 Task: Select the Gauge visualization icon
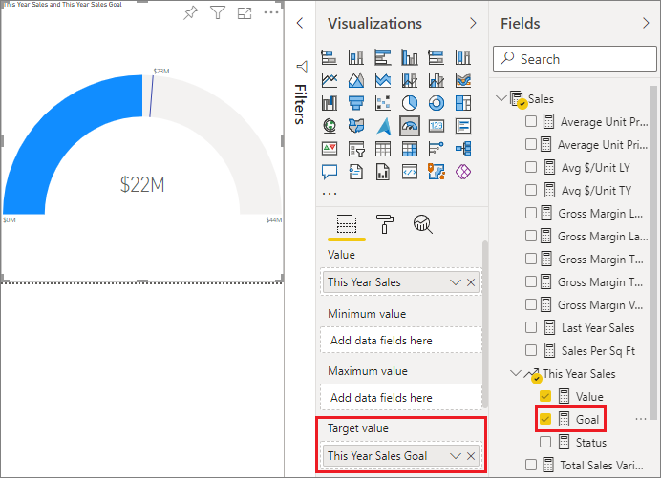tap(410, 126)
